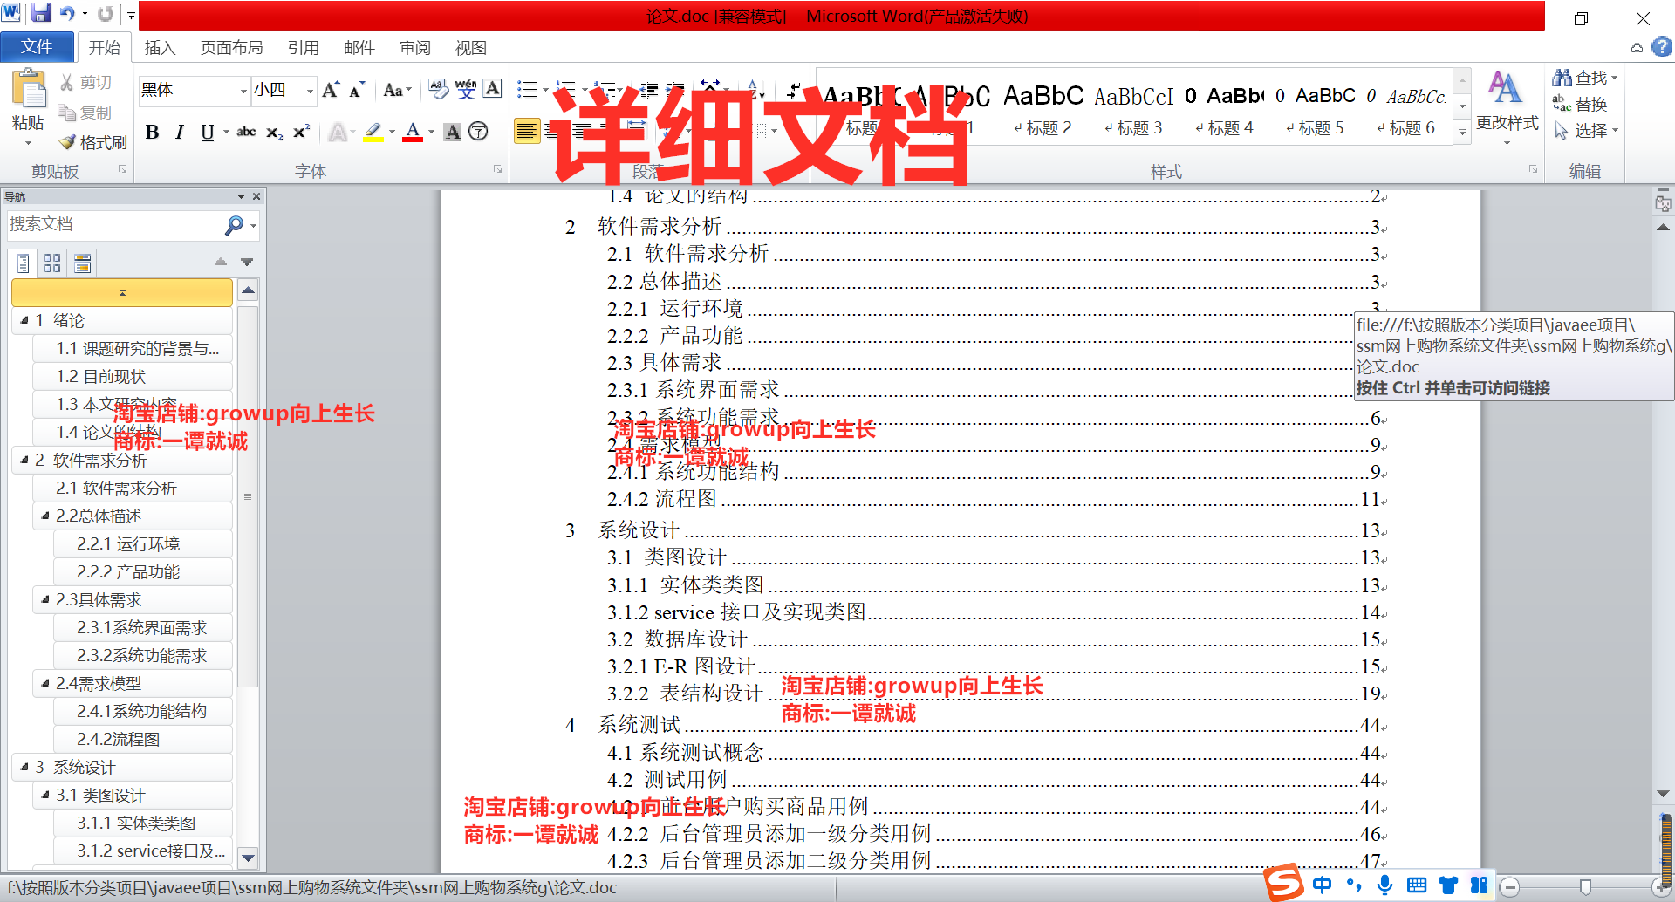The image size is (1675, 902).
Task: Expand the styles gallery more arrow
Action: click(x=1463, y=132)
